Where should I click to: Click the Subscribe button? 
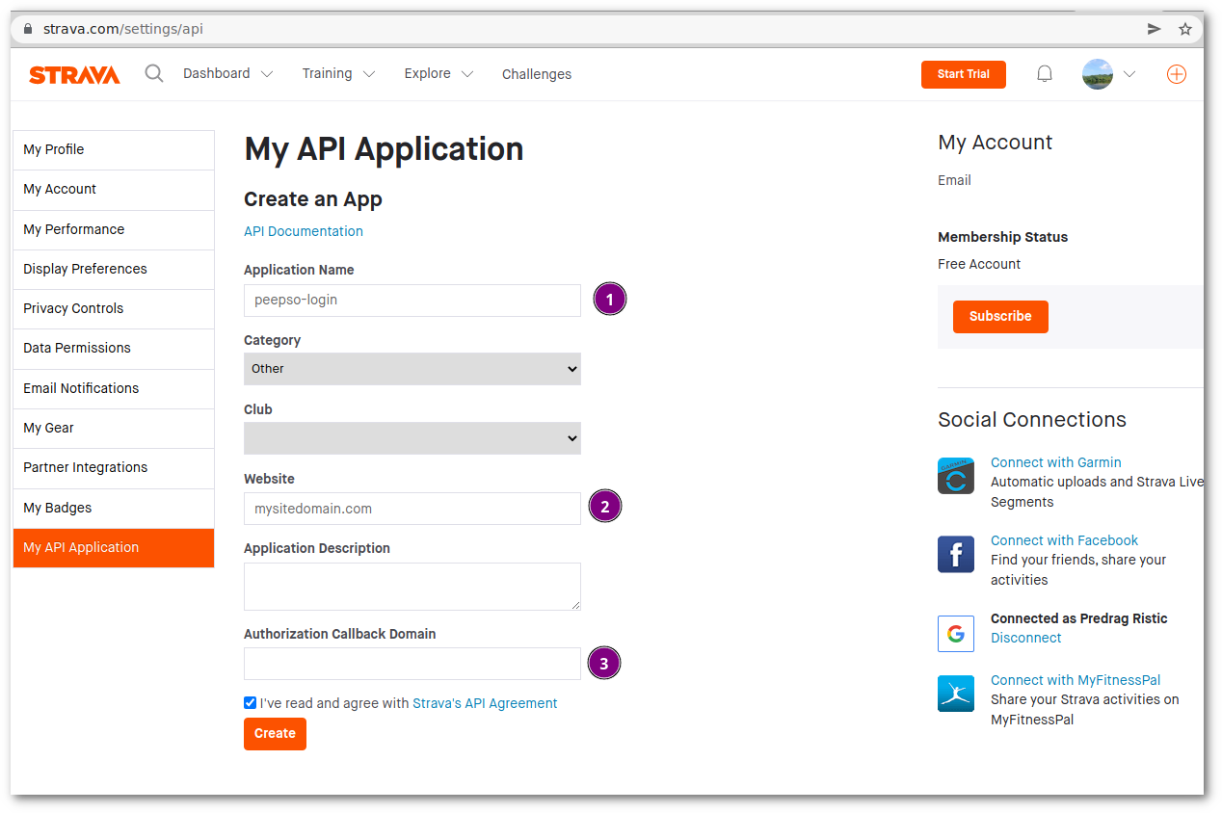point(1000,317)
